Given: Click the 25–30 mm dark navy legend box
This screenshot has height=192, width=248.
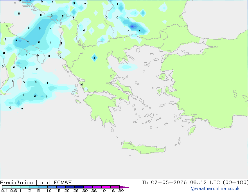Looking at the screenshot, I should [x=79, y=187].
